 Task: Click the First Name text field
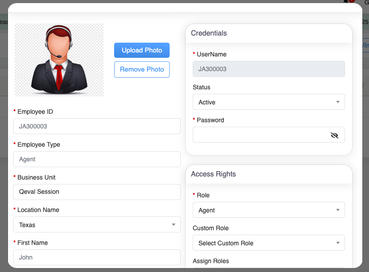point(97,257)
